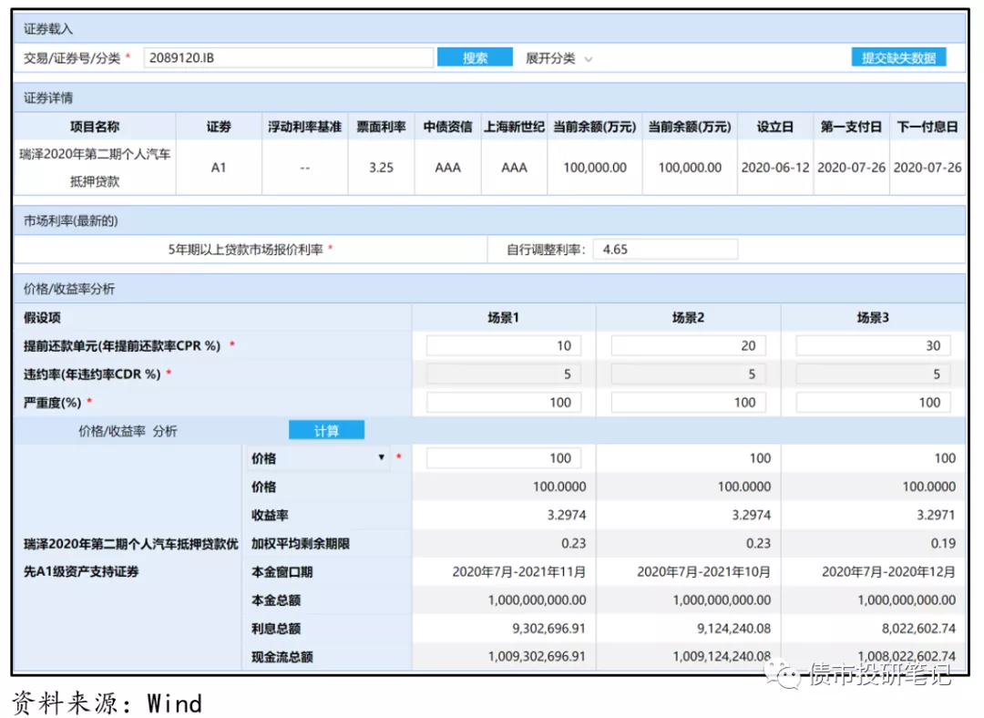The width and height of the screenshot is (984, 718).
Task: Click 场景1 本金窗口期 2020年7月-2021年11月
Action: click(x=519, y=572)
